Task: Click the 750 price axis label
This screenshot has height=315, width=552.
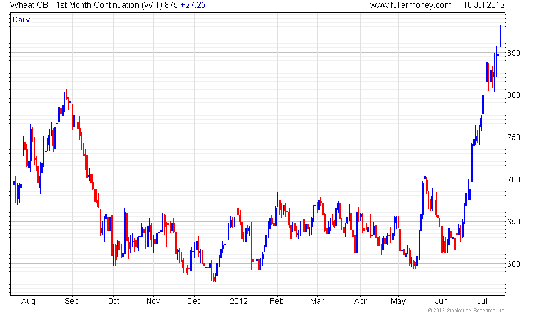Action: [x=513, y=137]
